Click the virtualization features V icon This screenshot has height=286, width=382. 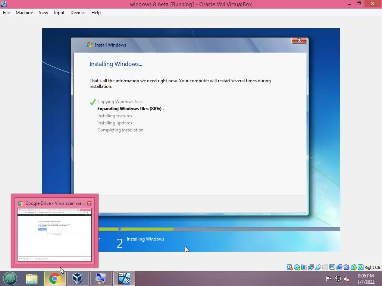346,267
